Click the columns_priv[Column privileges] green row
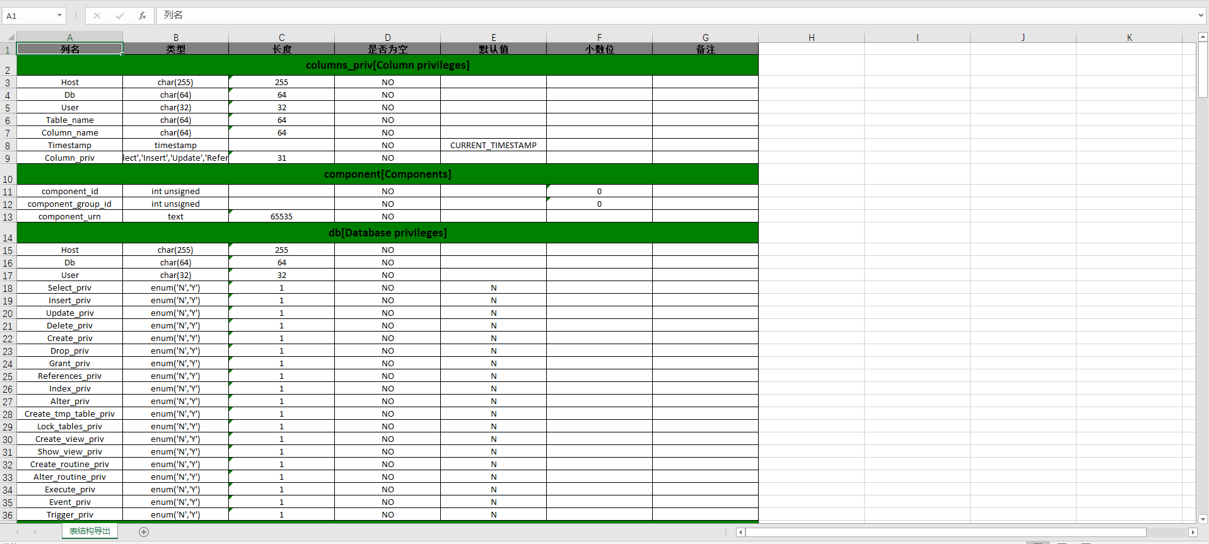Viewport: 1209px width, 544px height. click(388, 66)
